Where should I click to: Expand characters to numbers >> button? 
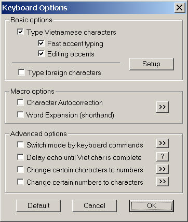[x=163, y=169]
